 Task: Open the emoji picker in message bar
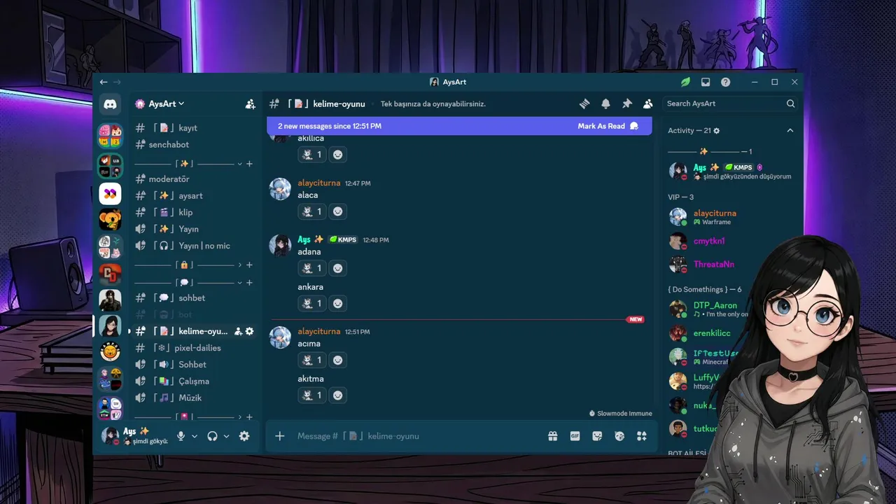pos(619,436)
